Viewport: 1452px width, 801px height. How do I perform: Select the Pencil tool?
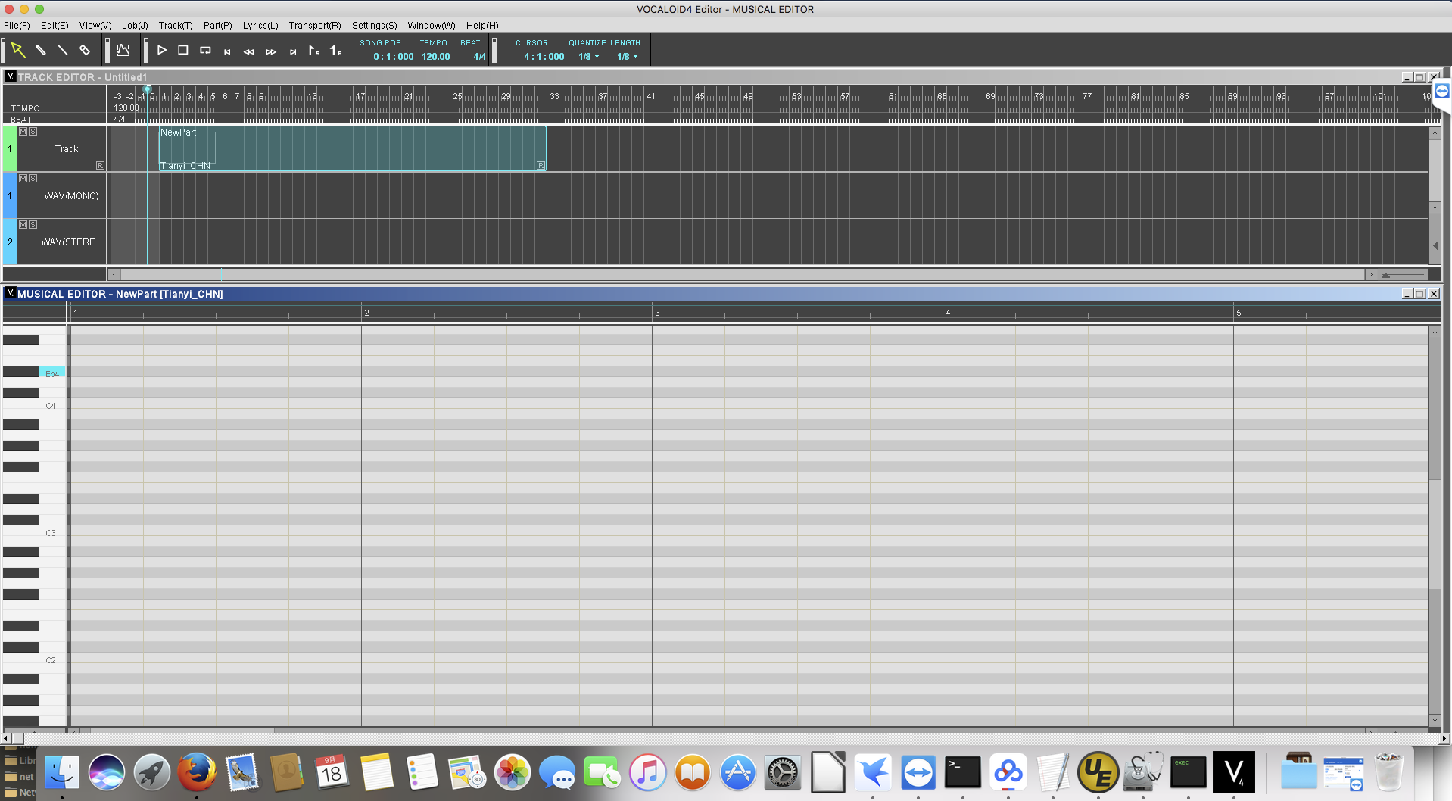coord(41,51)
